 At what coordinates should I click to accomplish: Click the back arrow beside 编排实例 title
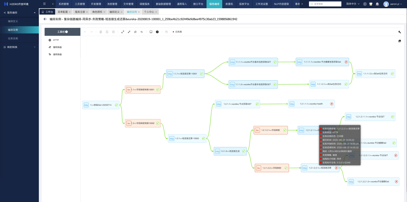[x=45, y=19]
